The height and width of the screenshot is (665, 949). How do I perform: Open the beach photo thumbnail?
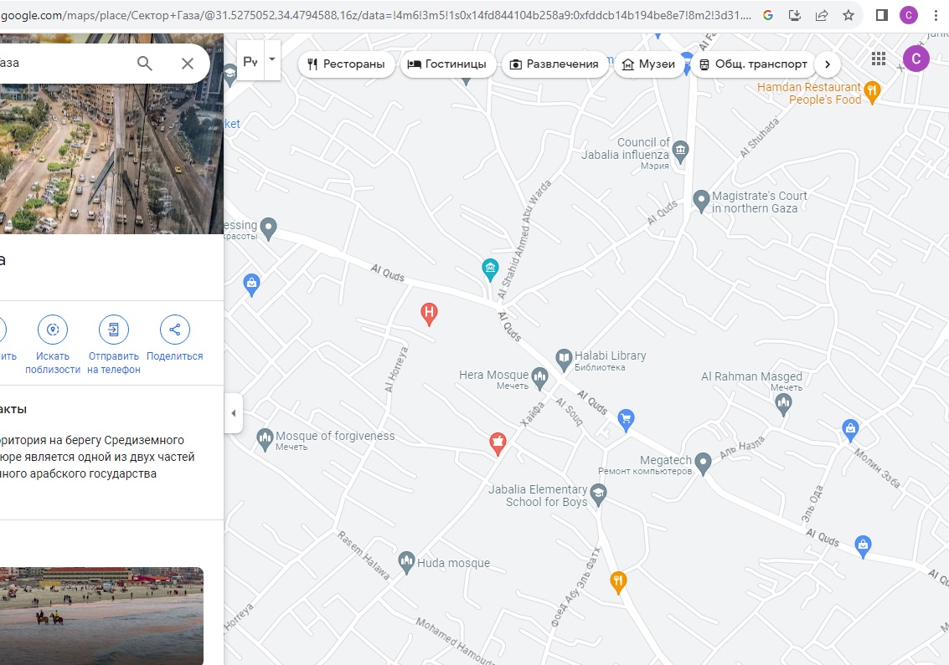[x=101, y=616]
